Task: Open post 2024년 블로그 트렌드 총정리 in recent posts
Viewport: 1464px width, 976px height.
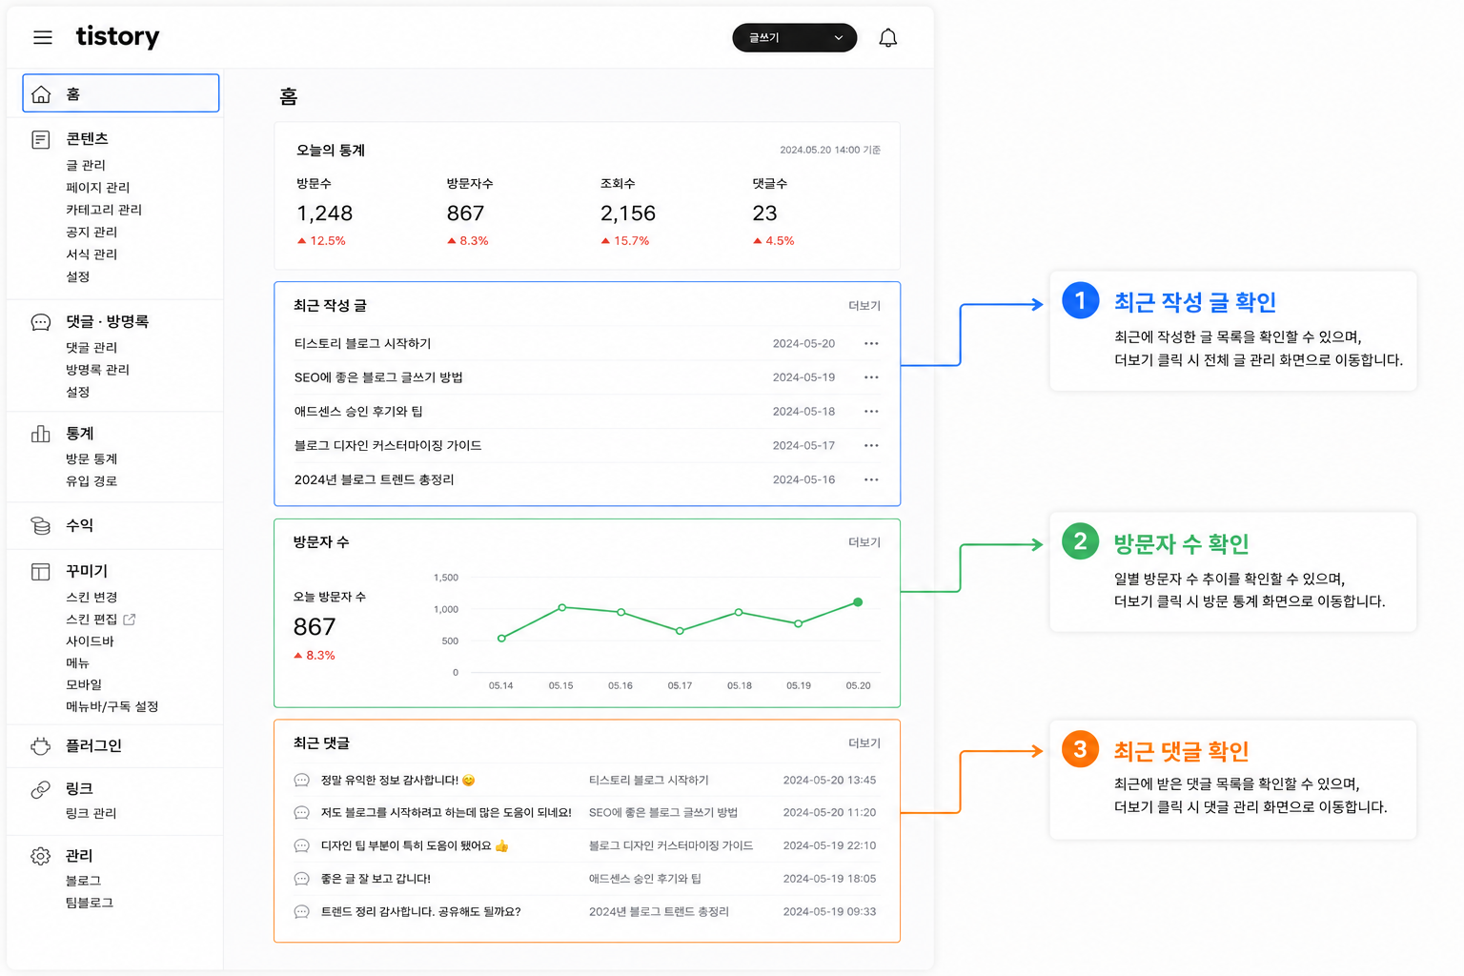Action: (x=374, y=479)
